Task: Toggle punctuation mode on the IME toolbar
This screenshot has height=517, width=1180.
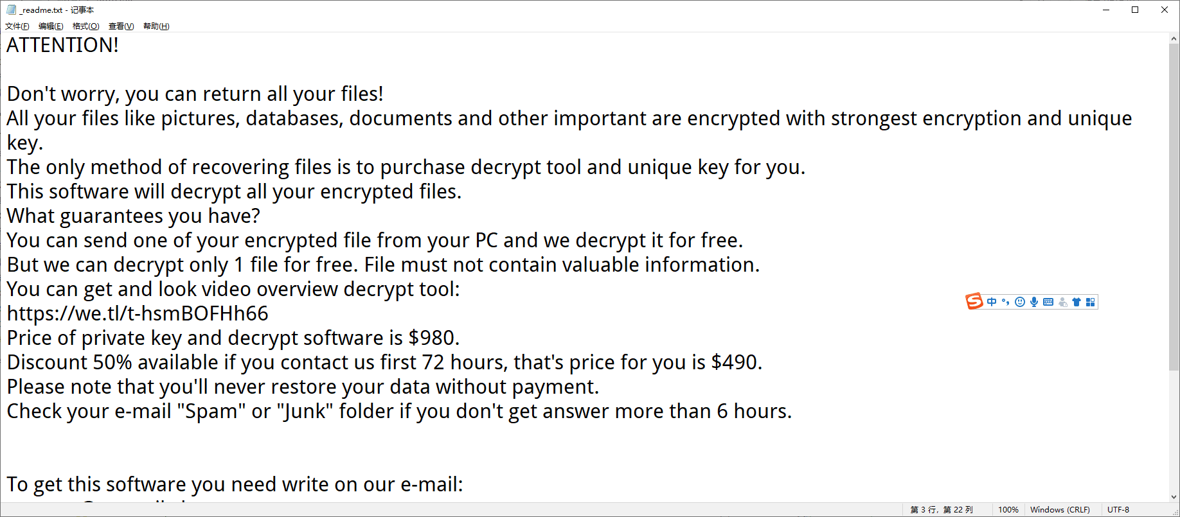Action: [1006, 302]
